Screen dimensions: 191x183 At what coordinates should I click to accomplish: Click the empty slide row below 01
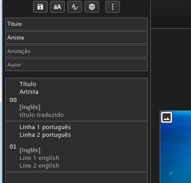coord(76,178)
